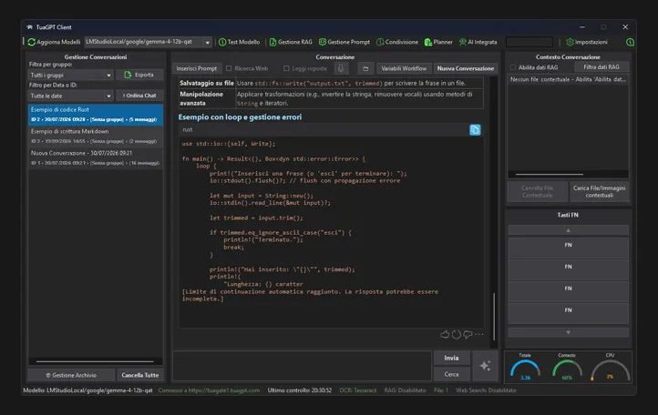Delete all with Cancella Tutte
658x415 pixels.
point(140,375)
